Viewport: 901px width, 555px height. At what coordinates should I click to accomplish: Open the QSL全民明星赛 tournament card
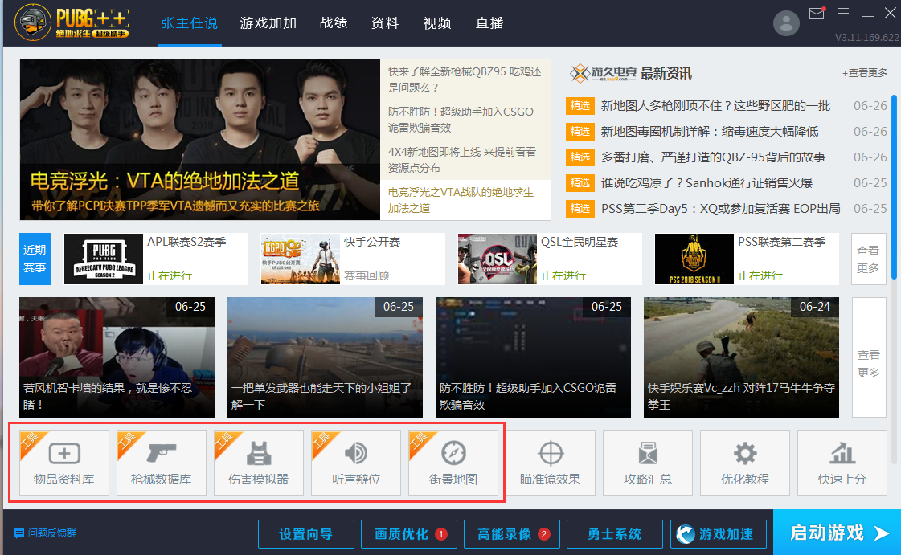(549, 259)
